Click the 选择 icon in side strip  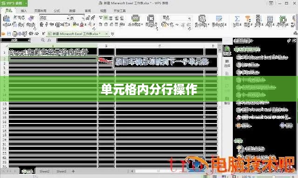tap(227, 63)
